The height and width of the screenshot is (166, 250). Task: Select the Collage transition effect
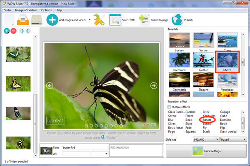pos(225,112)
